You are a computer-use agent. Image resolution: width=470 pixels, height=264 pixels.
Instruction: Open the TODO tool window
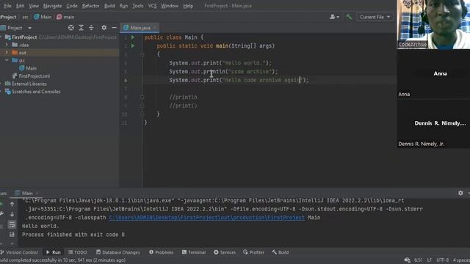[x=78, y=252]
